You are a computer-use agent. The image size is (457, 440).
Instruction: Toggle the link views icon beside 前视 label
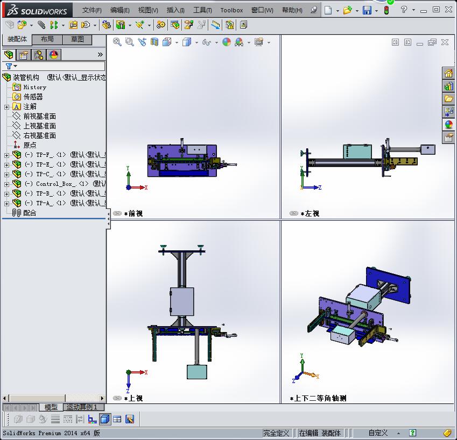pyautogui.click(x=117, y=213)
